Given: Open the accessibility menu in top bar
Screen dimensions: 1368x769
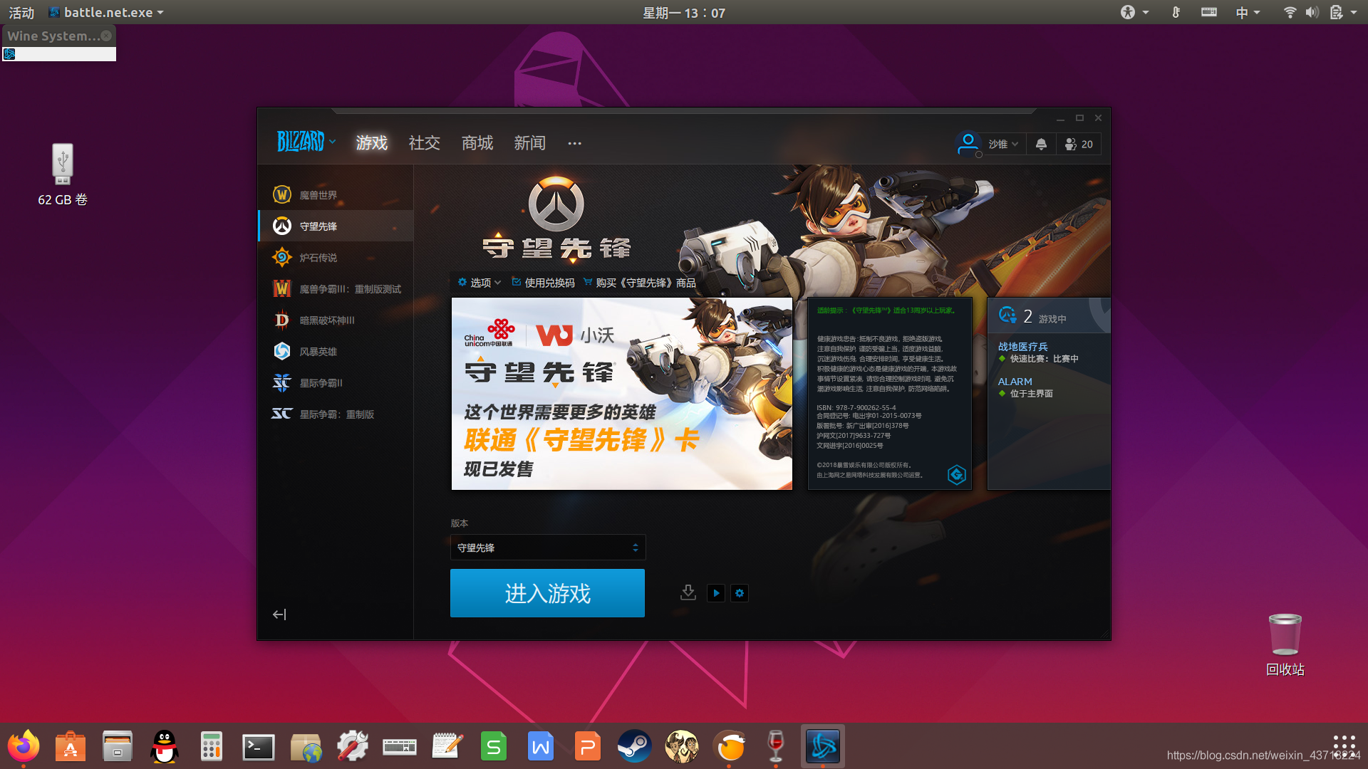Looking at the screenshot, I should coord(1134,12).
